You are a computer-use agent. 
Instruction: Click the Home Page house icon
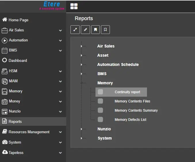click(5, 20)
